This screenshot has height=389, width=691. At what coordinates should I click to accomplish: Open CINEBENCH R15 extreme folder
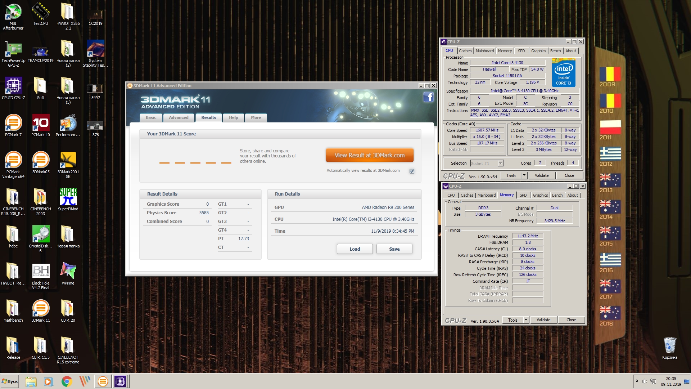click(x=68, y=350)
